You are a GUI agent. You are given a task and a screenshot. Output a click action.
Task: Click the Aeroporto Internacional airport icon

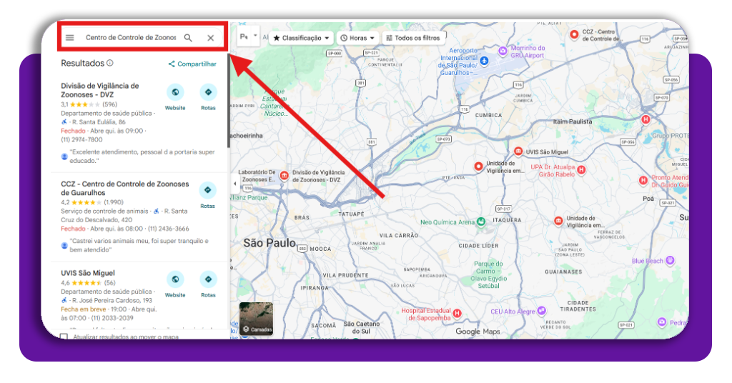pos(484,61)
